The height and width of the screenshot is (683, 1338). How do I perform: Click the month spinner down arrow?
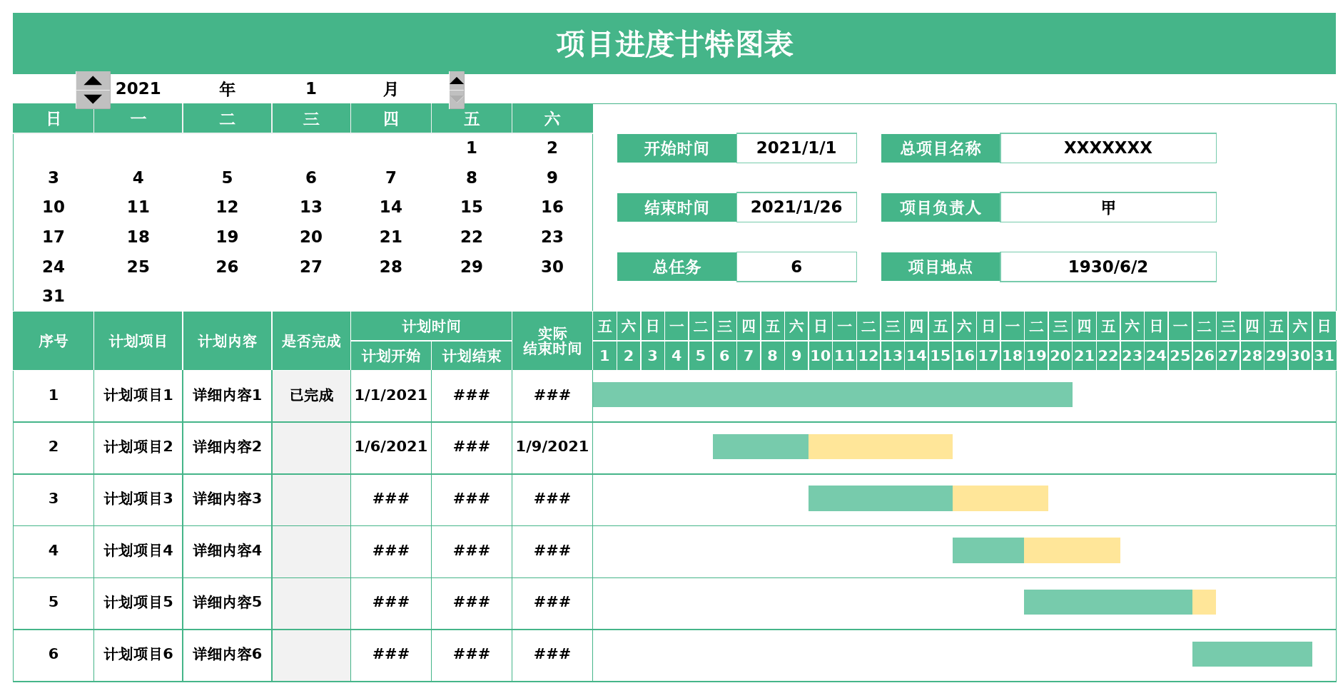click(x=457, y=99)
